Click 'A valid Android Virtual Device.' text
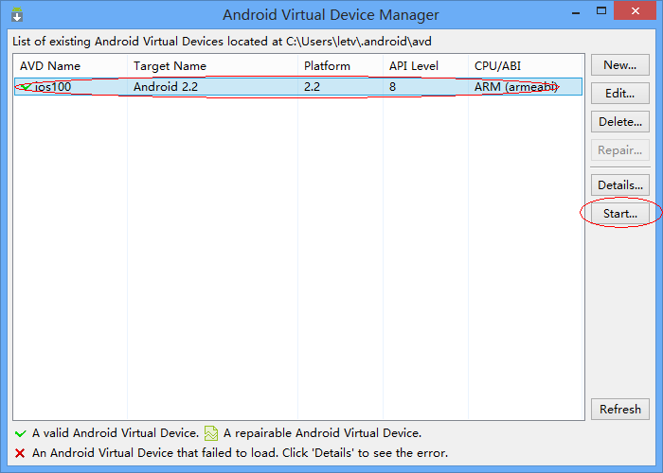 coord(116,433)
